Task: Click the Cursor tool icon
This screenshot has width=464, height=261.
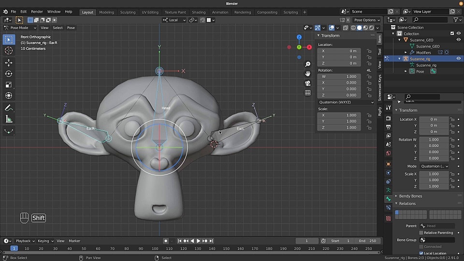Action: point(9,51)
